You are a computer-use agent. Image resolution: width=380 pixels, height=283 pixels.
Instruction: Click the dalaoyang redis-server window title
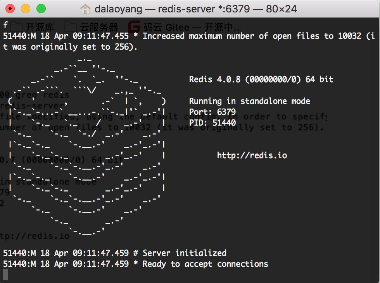pyautogui.click(x=195, y=9)
